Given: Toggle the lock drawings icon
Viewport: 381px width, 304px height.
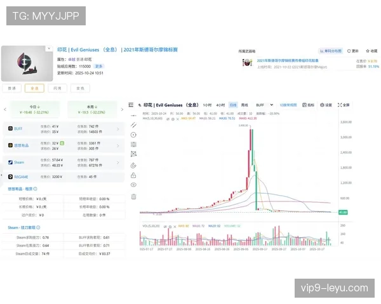Looking at the screenshot, I should pos(133,175).
